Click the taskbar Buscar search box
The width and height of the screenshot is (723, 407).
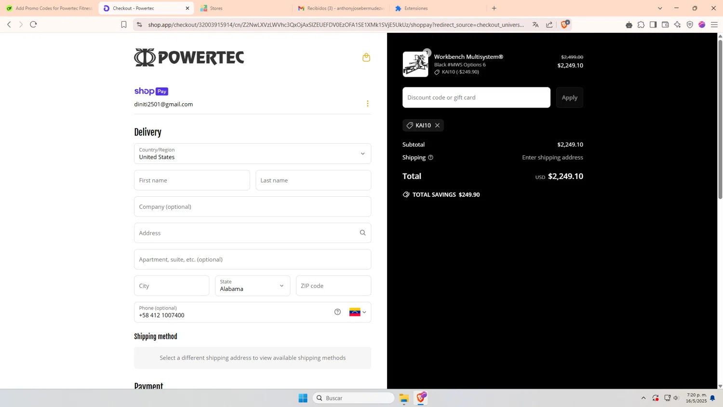354,398
